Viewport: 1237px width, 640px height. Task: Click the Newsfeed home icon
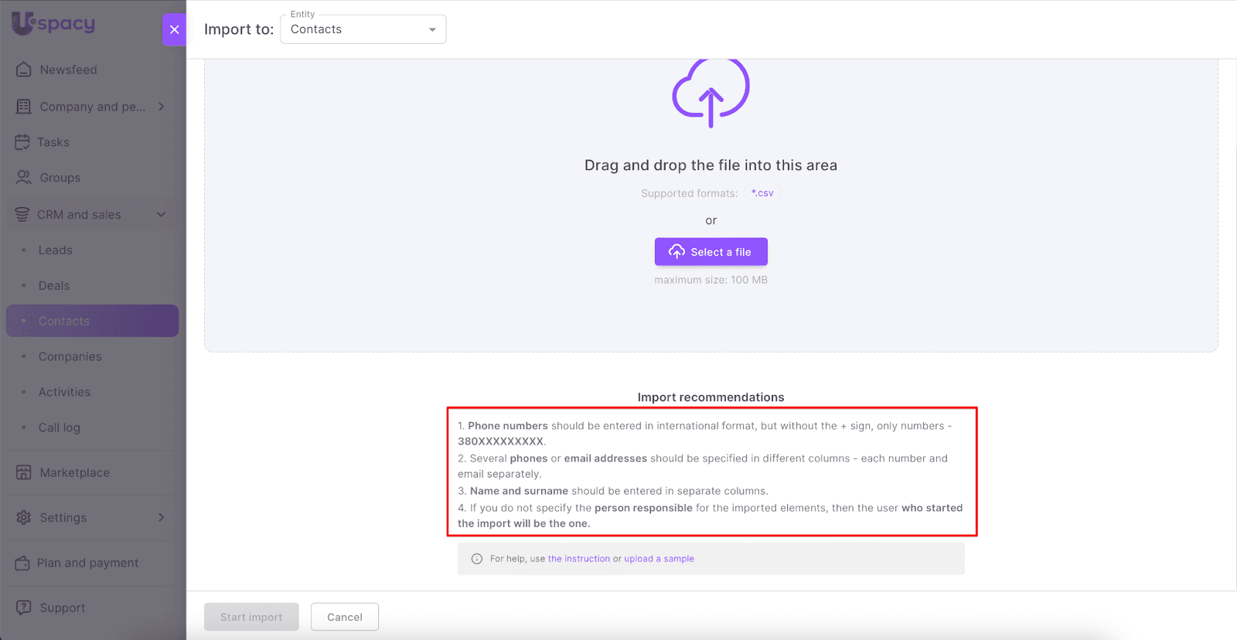(x=24, y=70)
